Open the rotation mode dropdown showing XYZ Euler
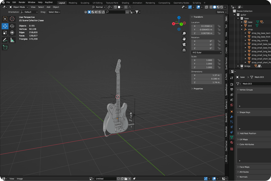Viewport: 271px width, 181px height. pyautogui.click(x=206, y=52)
